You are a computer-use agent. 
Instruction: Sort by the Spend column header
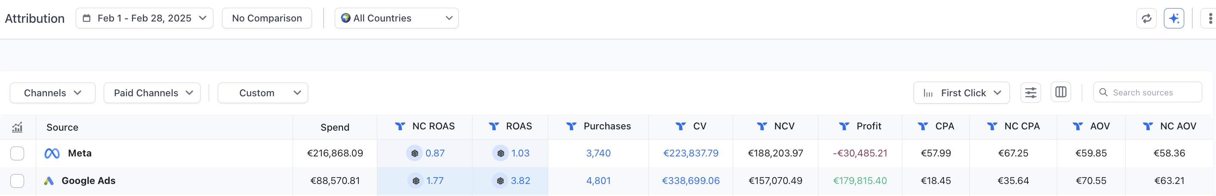(x=335, y=127)
